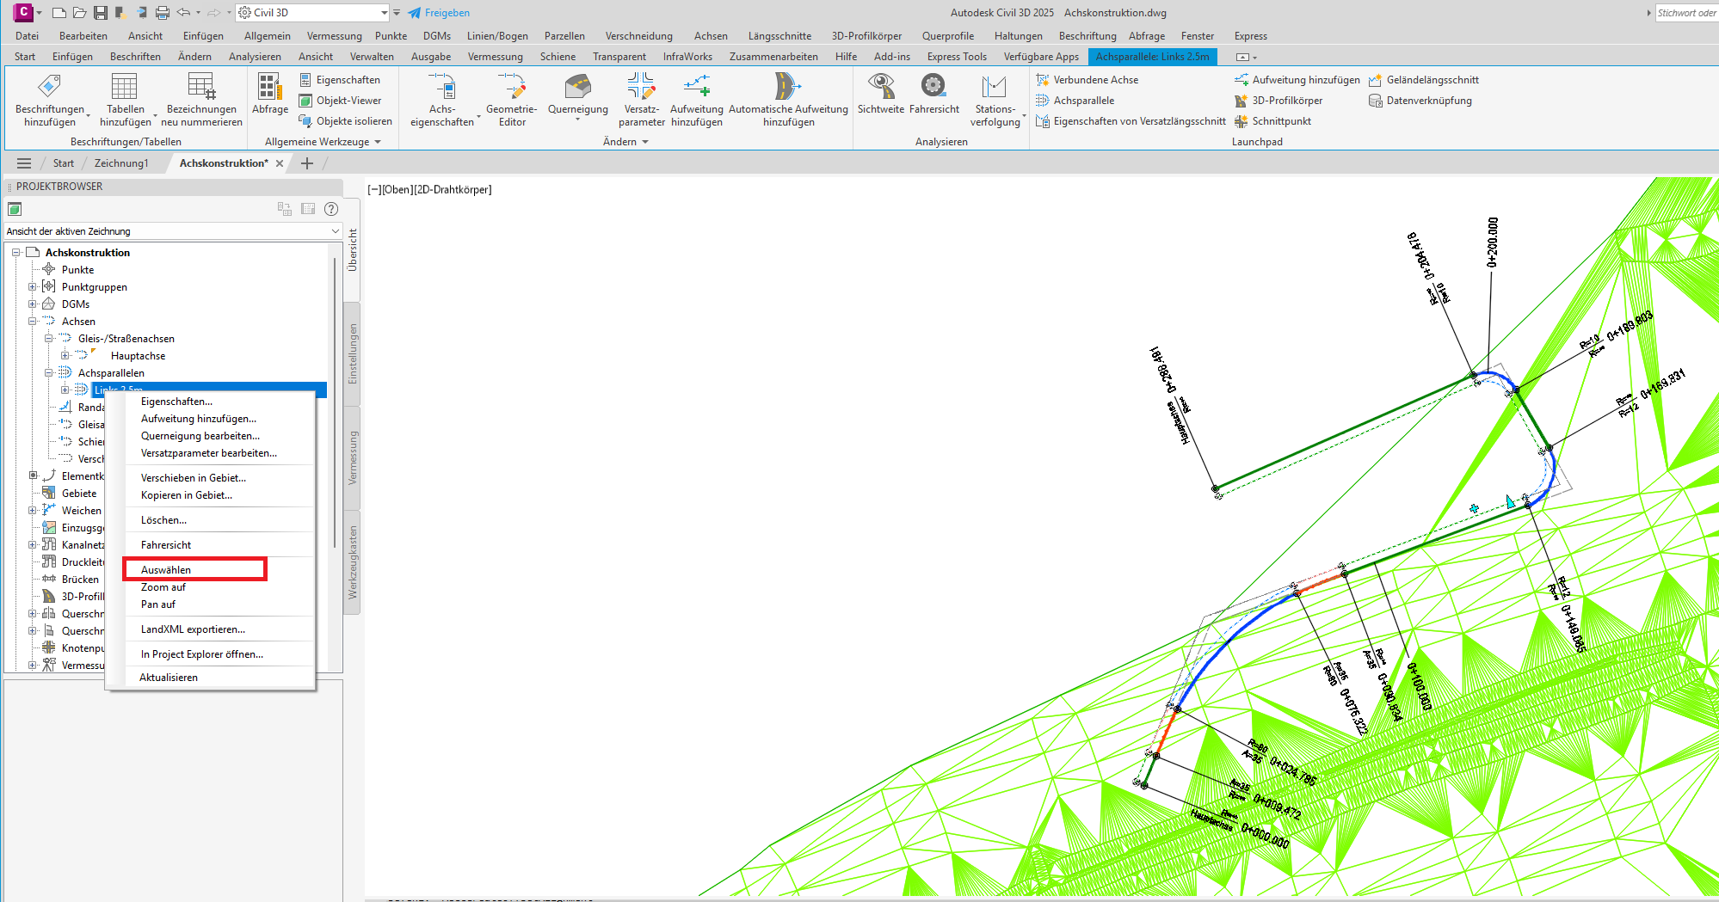Viewport: 1719px width, 902px height.
Task: Collapse the Achsparallelen tree node
Action: (x=49, y=373)
